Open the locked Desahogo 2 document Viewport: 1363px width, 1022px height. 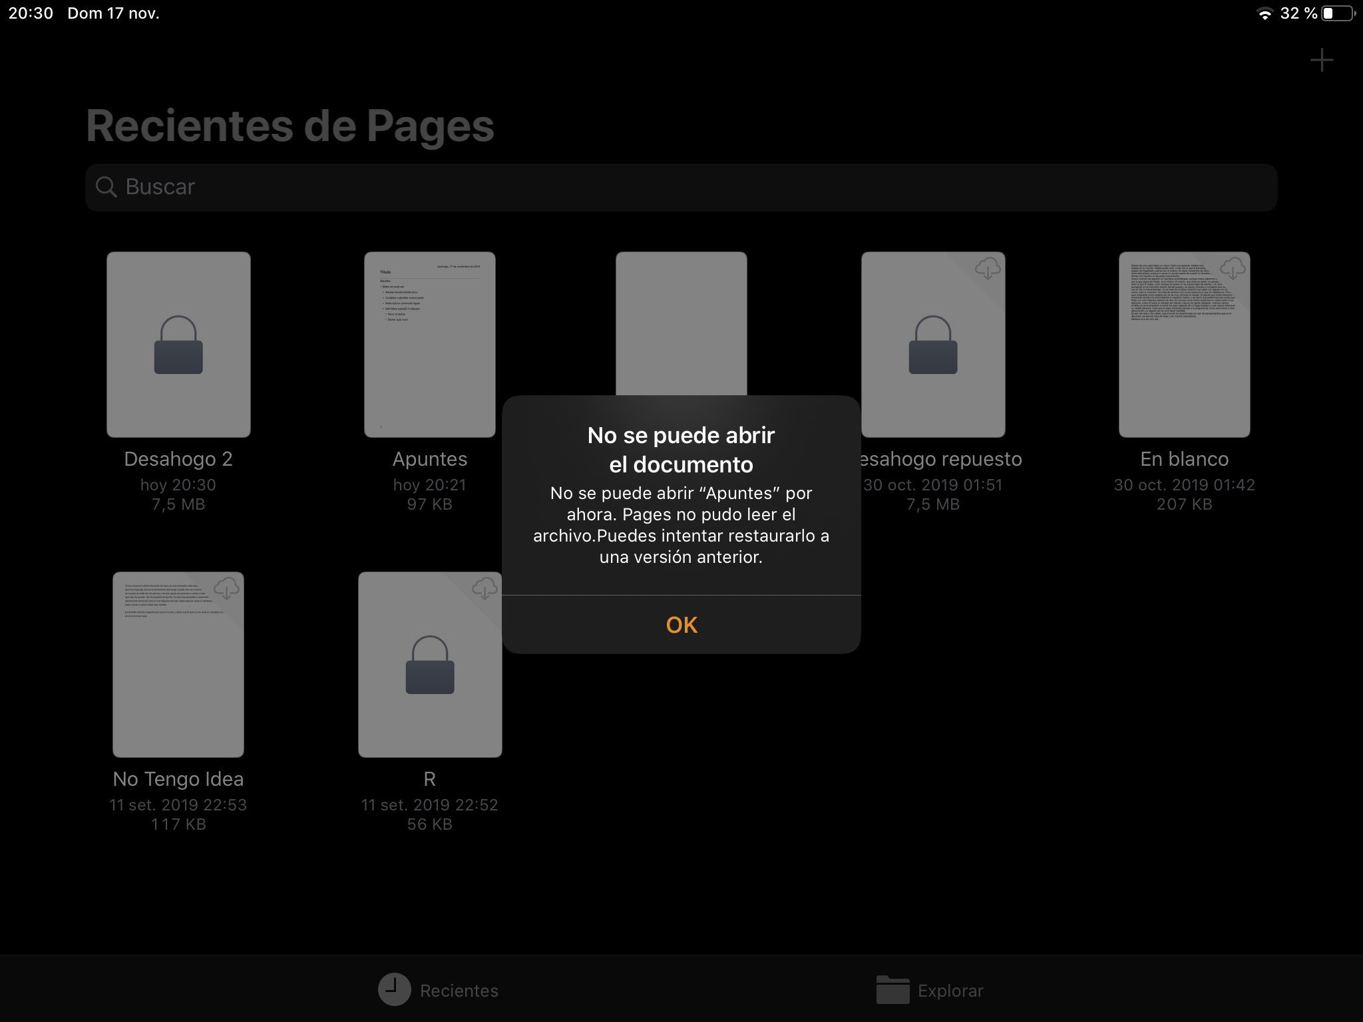[178, 344]
